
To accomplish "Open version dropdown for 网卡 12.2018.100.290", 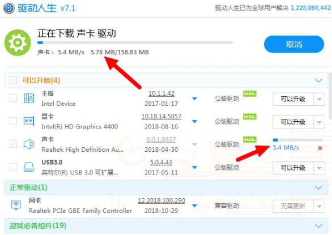I will click(x=194, y=206).
